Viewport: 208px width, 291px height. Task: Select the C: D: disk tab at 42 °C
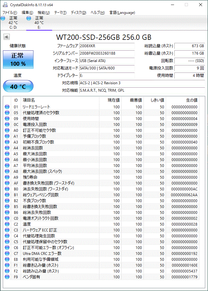(x=13, y=23)
